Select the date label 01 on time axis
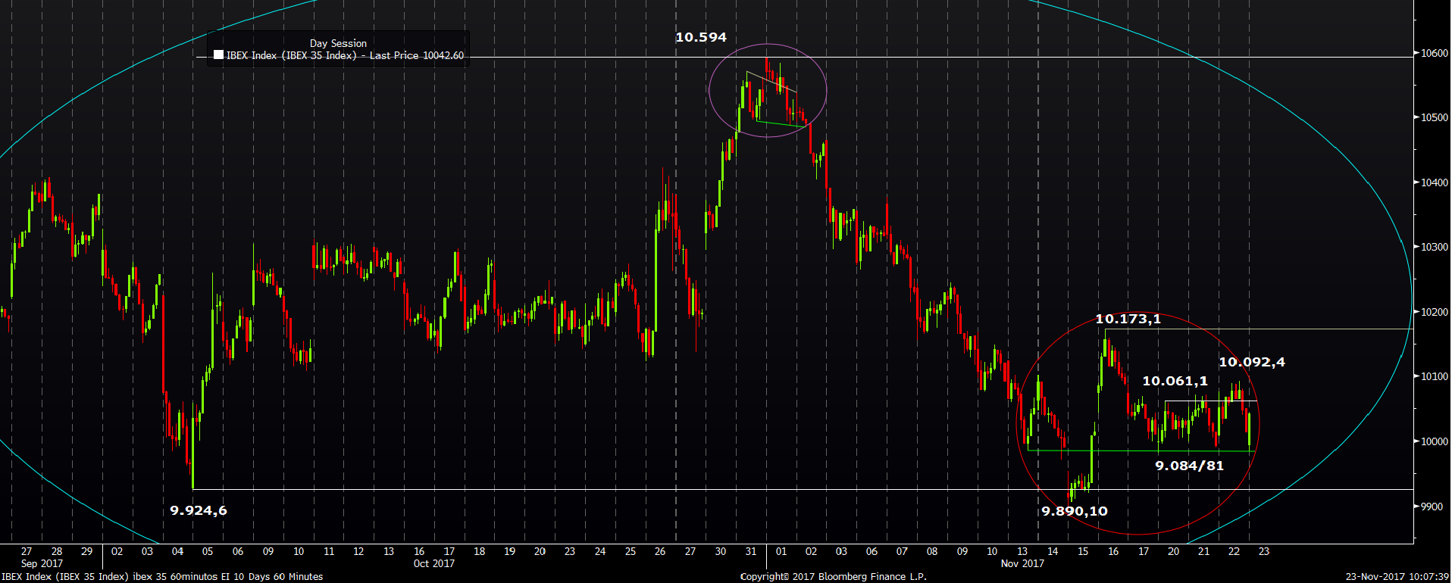Viewport: 1452px width, 583px height. 781,551
